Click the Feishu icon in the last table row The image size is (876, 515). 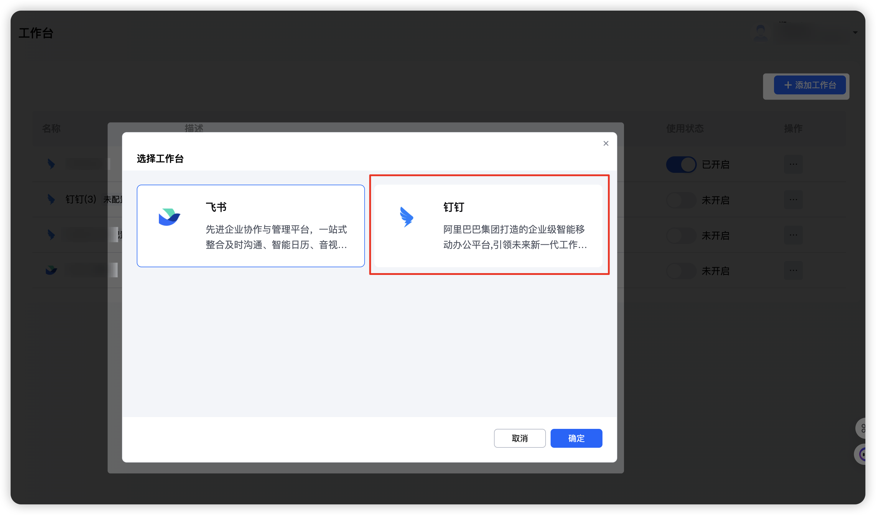(51, 270)
